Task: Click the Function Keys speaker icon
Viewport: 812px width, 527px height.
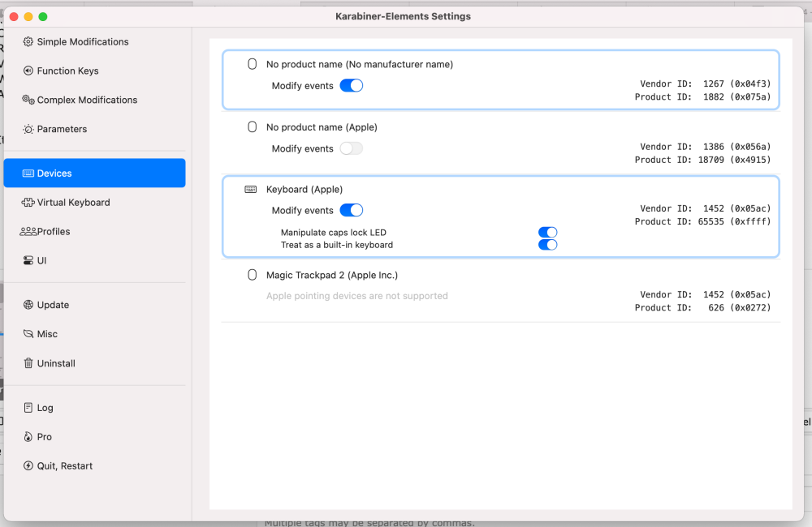Action: [28, 71]
